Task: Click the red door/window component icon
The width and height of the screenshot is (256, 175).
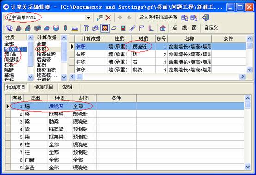Action: [x=123, y=28]
